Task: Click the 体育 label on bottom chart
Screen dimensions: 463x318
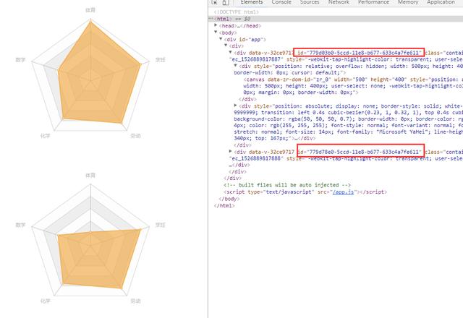Action: point(90,175)
